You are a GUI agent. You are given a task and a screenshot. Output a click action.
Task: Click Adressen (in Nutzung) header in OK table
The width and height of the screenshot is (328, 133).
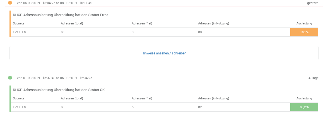coord(214,98)
